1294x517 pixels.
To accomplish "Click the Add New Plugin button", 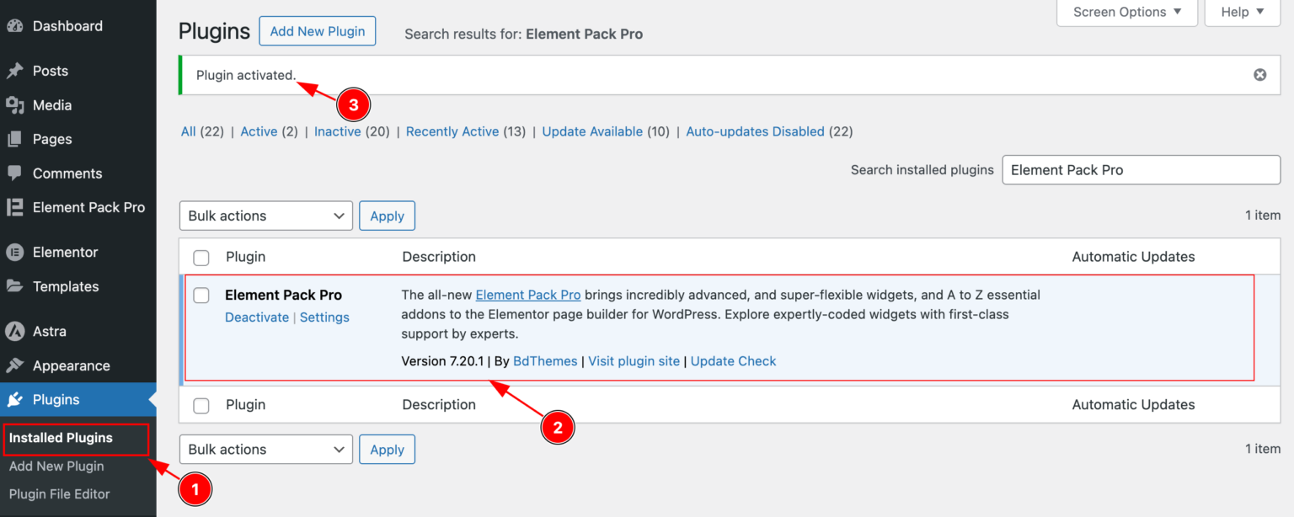I will [x=317, y=30].
